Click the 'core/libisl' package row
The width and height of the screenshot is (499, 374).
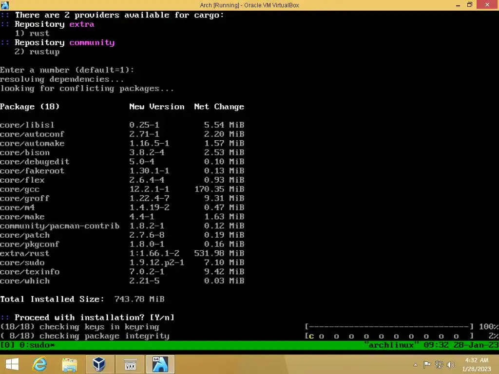point(122,125)
